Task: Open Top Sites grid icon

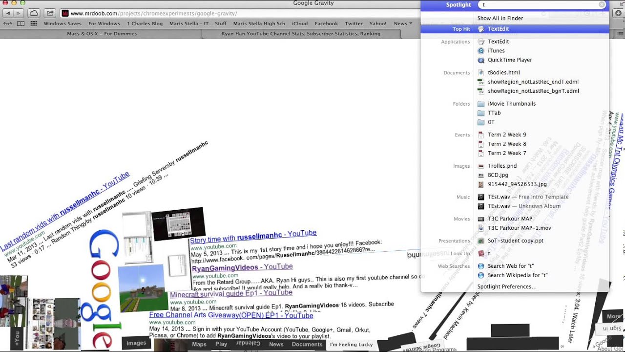Action: (x=34, y=23)
